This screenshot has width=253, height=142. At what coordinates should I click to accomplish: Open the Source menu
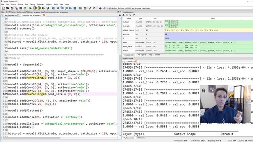pos(20,4)
